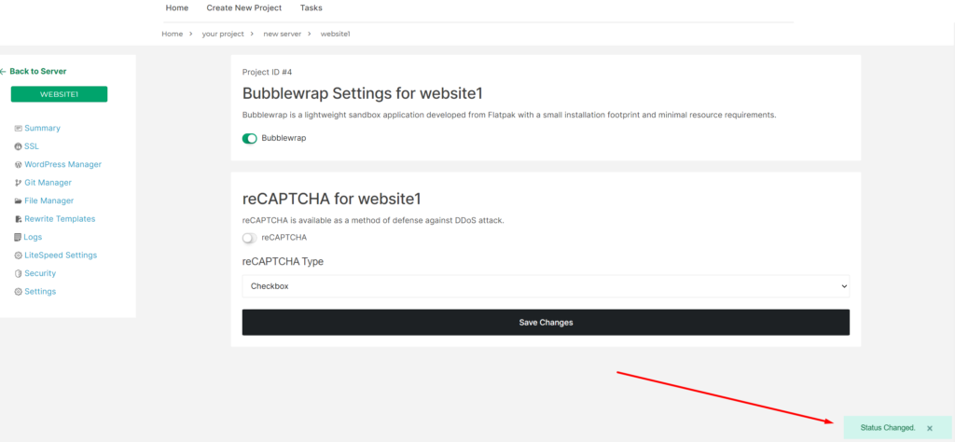Open WordPress Manager sidebar link
The height and width of the screenshot is (442, 955).
pyautogui.click(x=62, y=164)
